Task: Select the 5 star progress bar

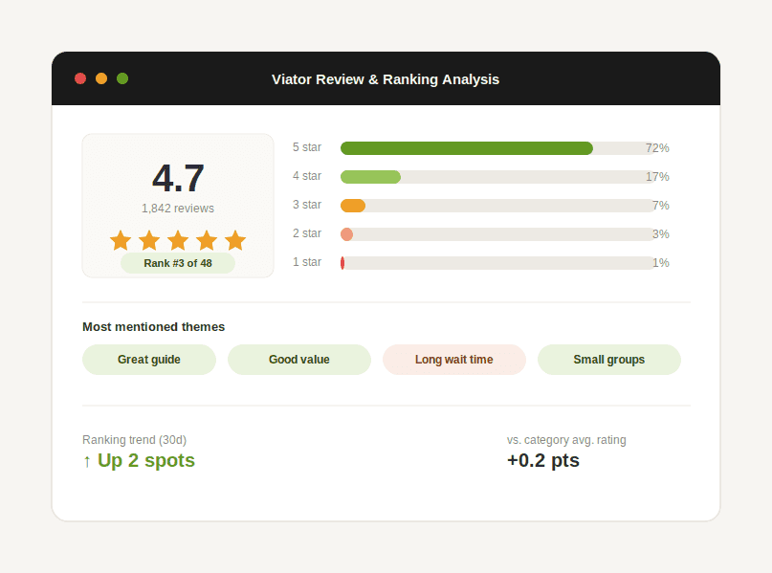Action: [x=496, y=148]
